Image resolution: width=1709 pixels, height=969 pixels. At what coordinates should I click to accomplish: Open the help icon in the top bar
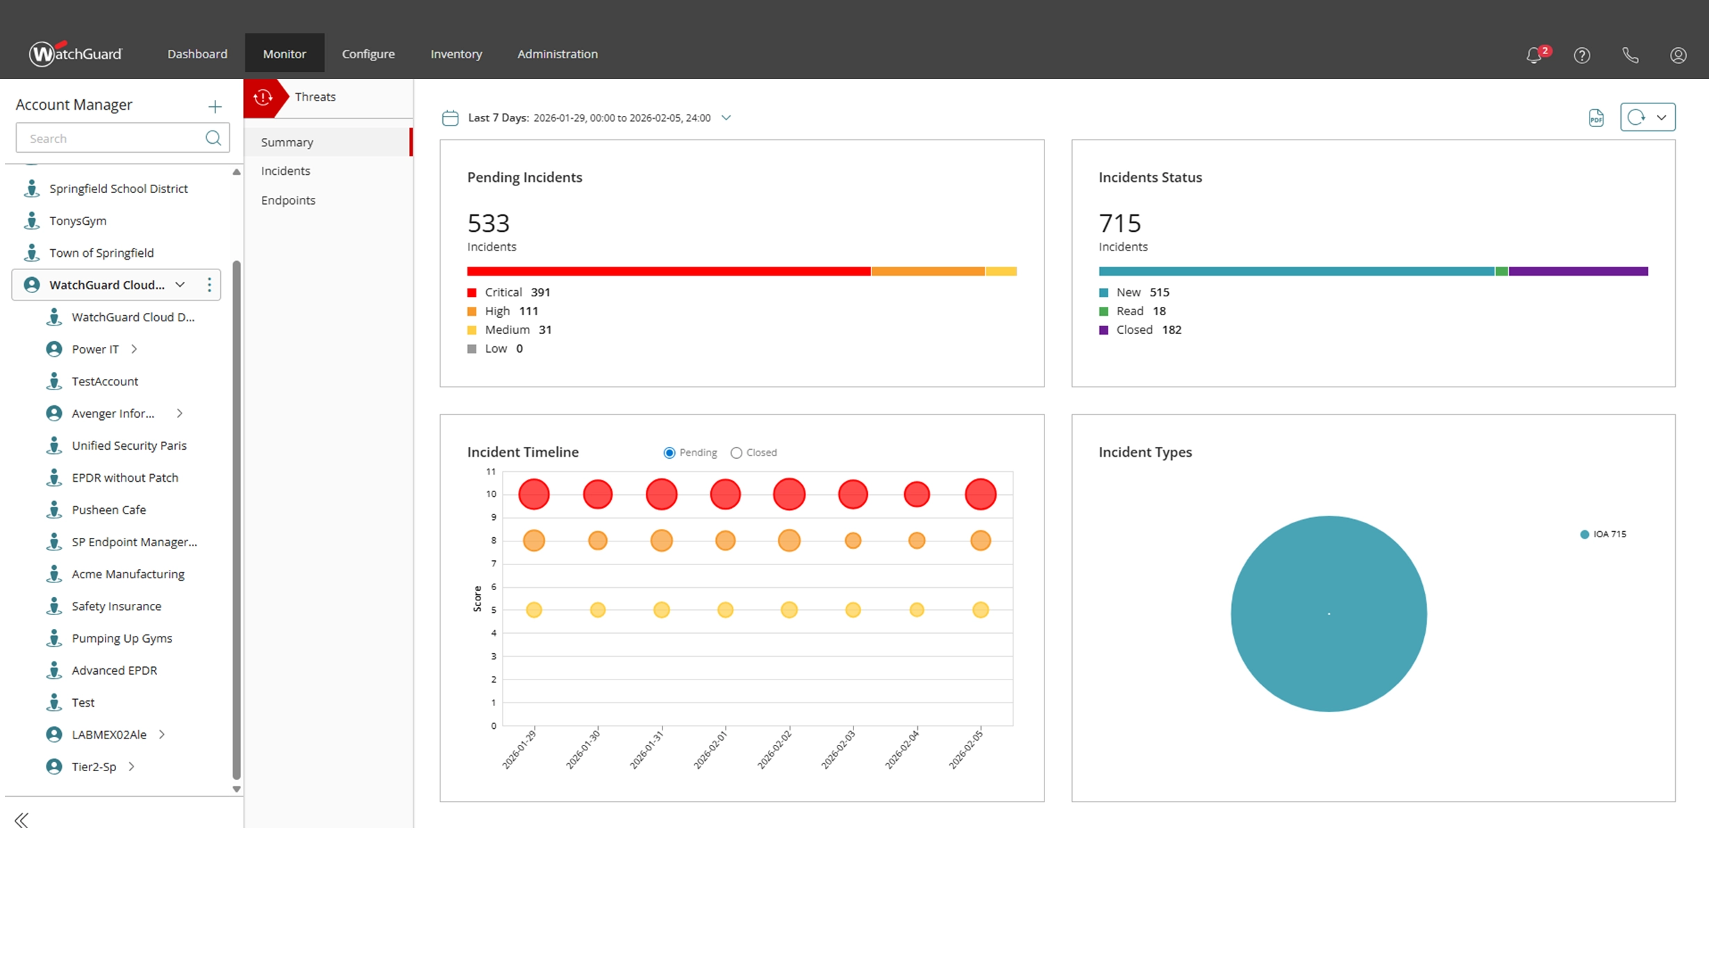coord(1582,55)
